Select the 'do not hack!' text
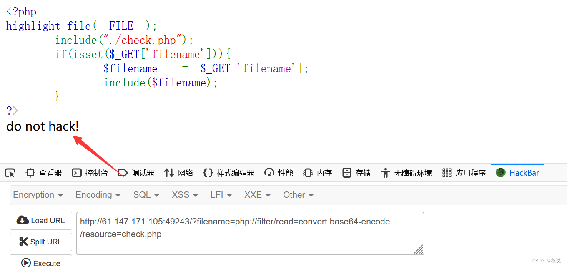The height and width of the screenshot is (267, 567). tap(43, 126)
